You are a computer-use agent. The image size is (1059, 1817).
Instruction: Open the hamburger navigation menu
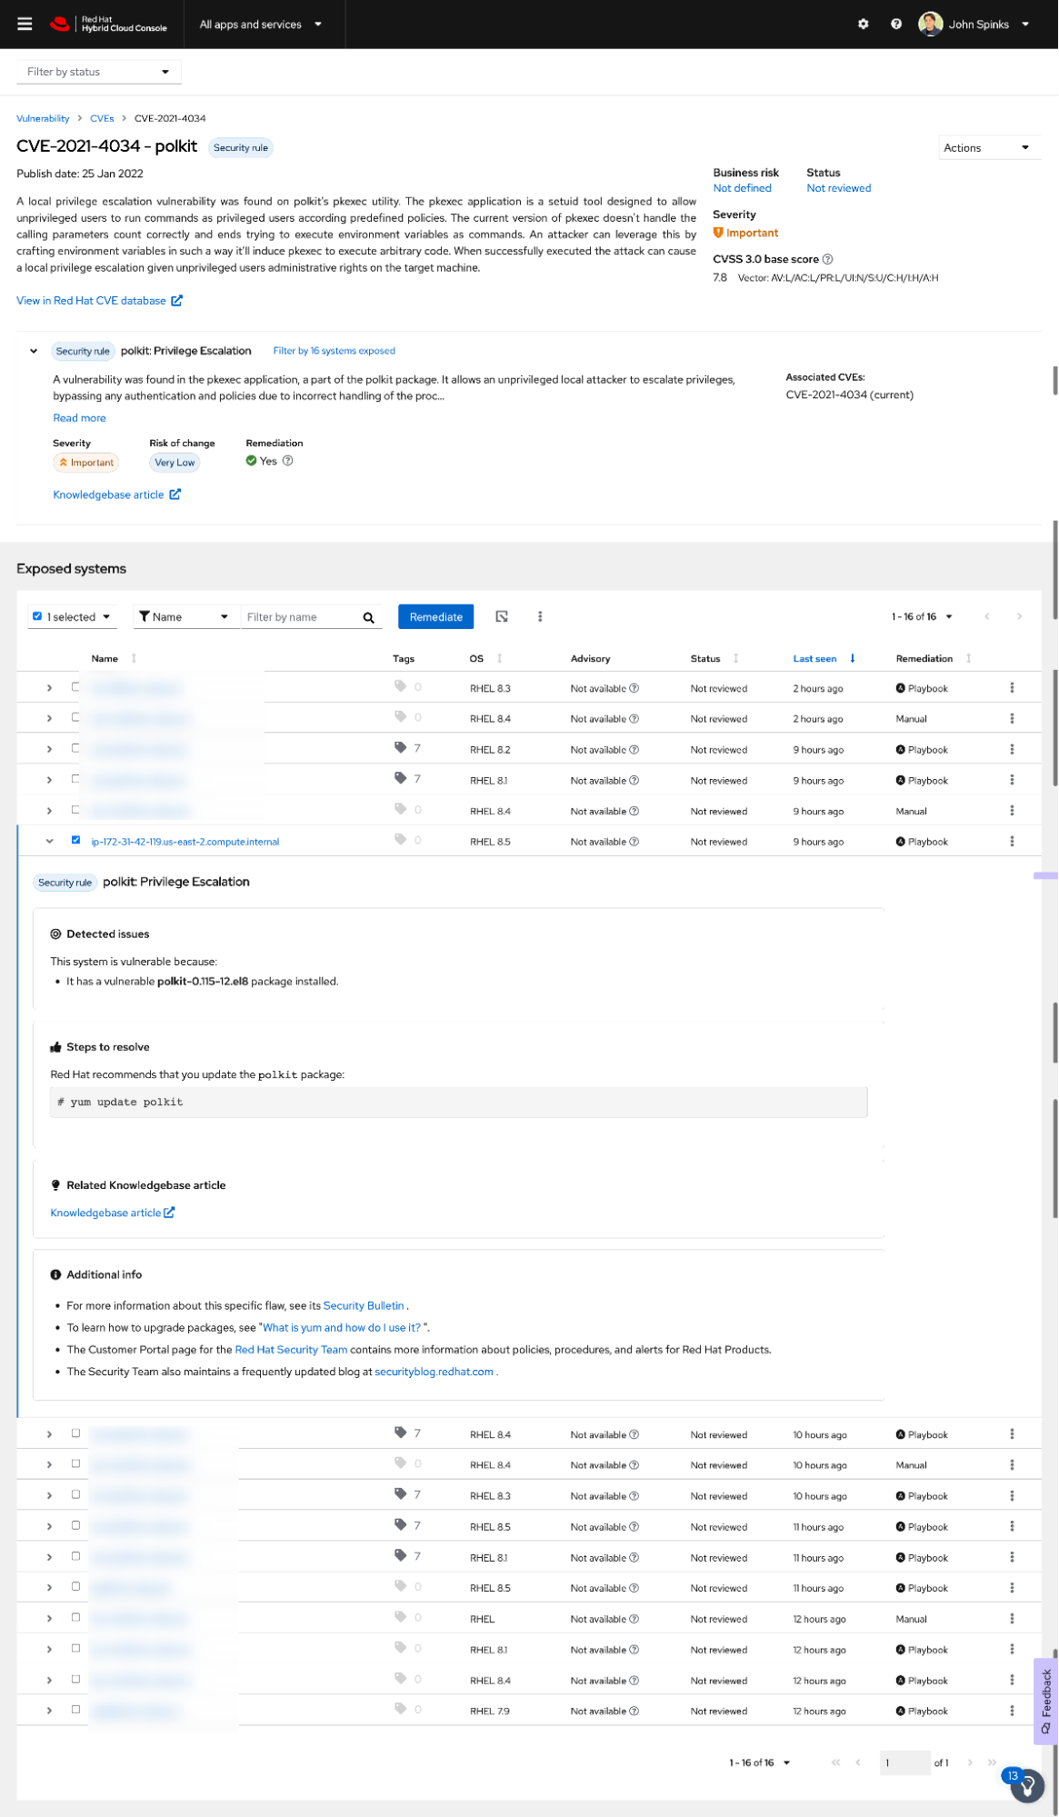(25, 25)
